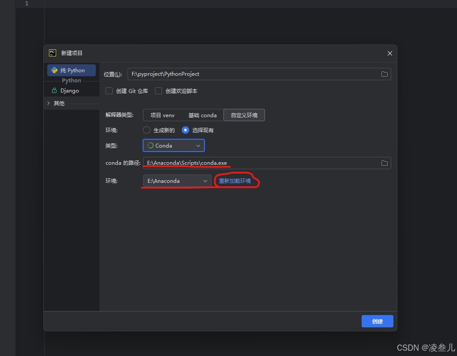Viewport: 457px width, 356px height.
Task: Open folder browser for project location
Action: point(385,74)
